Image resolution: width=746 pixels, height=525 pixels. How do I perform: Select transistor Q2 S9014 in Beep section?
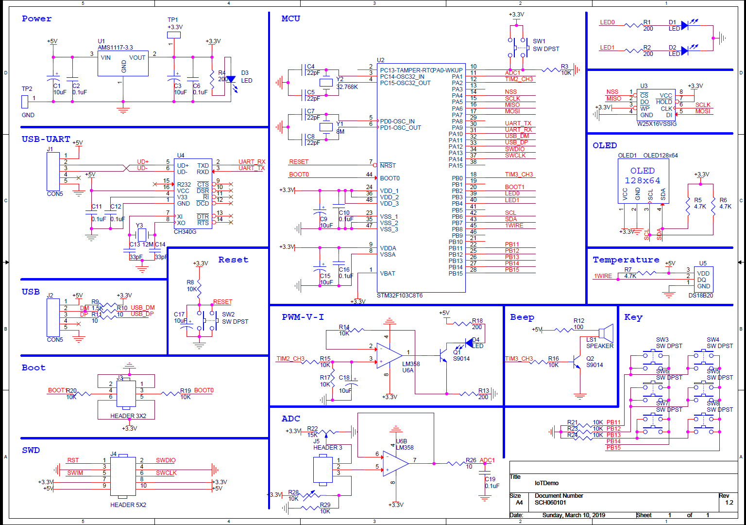577,362
